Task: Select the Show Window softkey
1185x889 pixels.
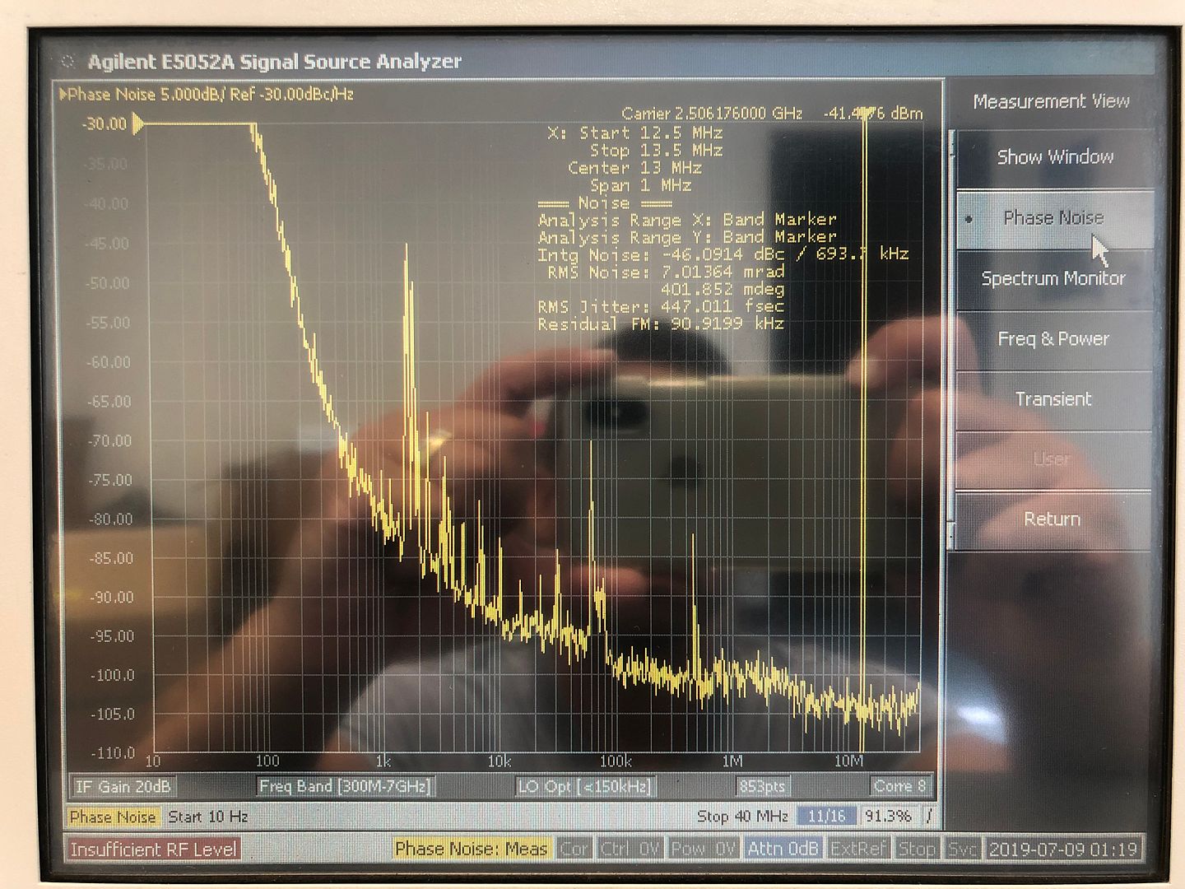Action: (1054, 157)
